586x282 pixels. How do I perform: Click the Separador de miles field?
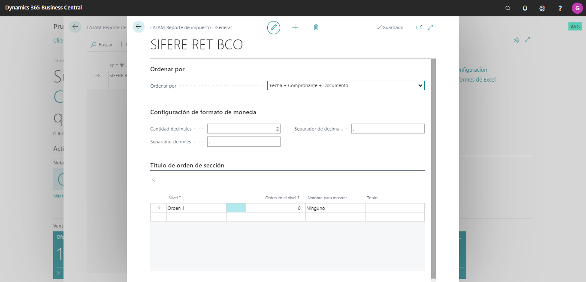point(244,142)
